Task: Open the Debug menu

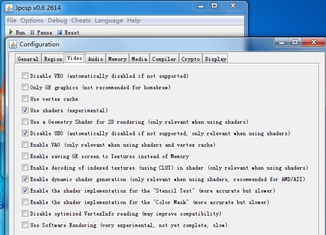Action: tap(57, 20)
